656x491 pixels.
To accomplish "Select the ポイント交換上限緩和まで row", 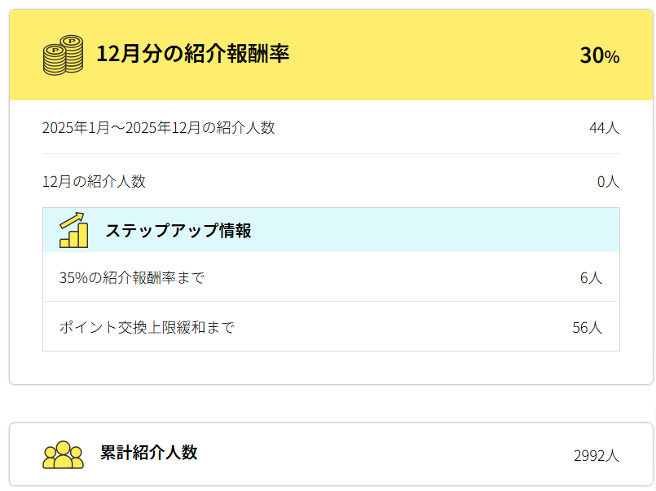I will tap(147, 328).
